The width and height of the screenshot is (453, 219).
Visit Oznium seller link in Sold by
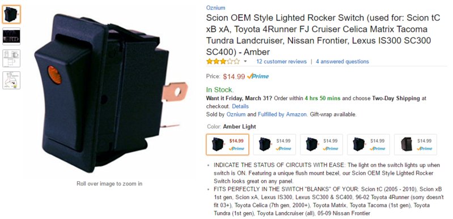click(236, 114)
